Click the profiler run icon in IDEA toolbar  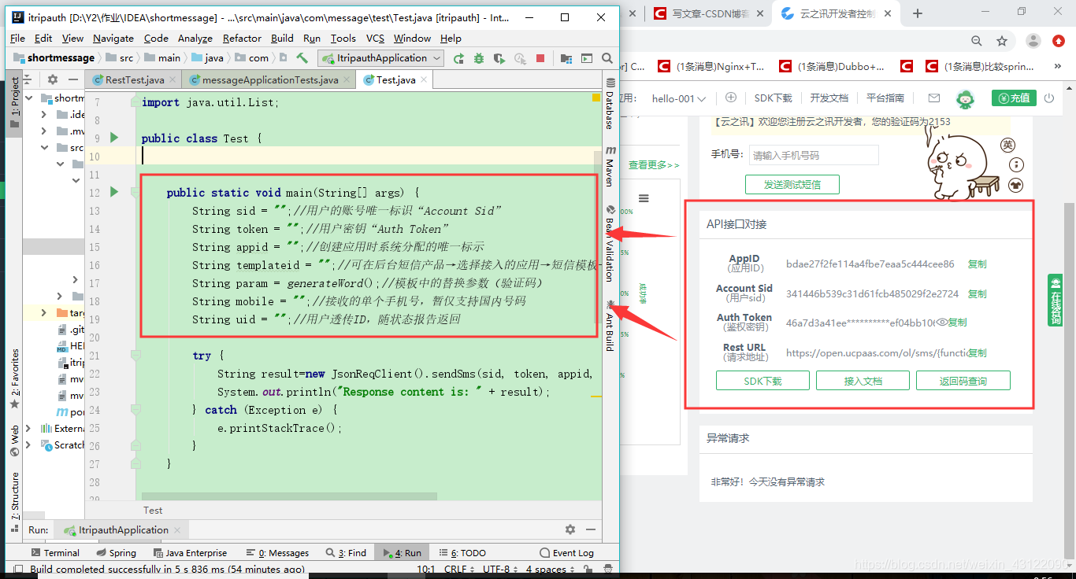[520, 58]
